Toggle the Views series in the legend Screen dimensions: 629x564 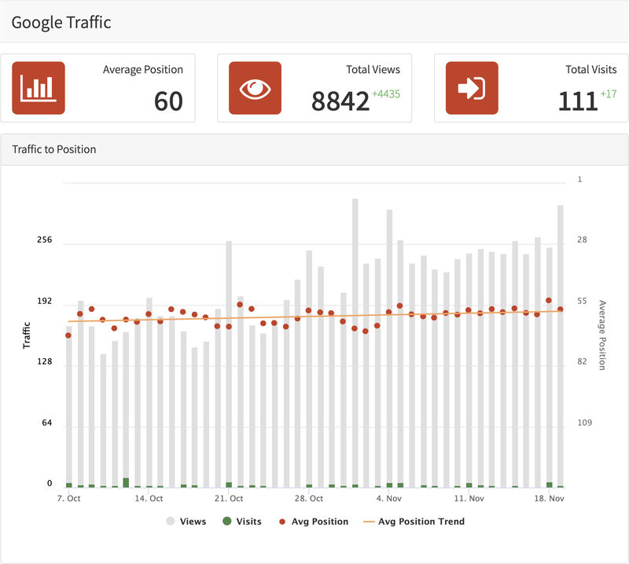point(186,521)
